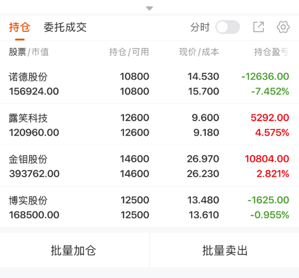The image size is (299, 278).
Task: Tap the 批量加仓 button
Action: click(73, 250)
